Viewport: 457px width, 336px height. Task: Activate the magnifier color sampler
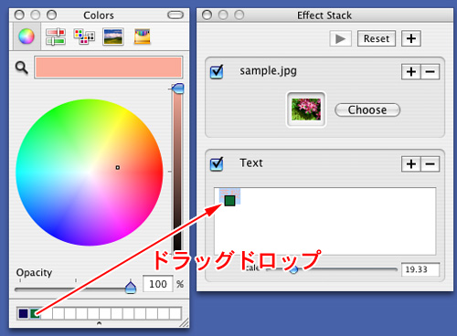[x=22, y=68]
